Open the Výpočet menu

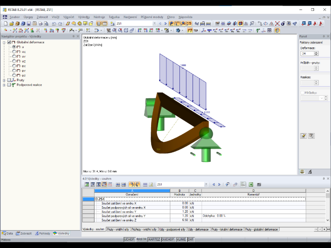(x=69, y=17)
